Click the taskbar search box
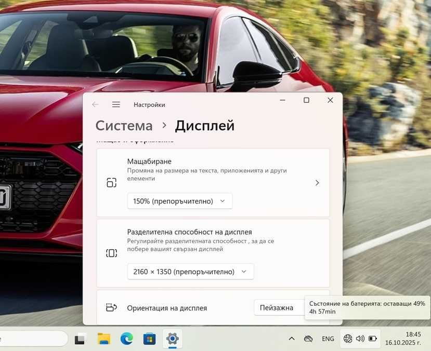The image size is (431, 351). pos(34,339)
